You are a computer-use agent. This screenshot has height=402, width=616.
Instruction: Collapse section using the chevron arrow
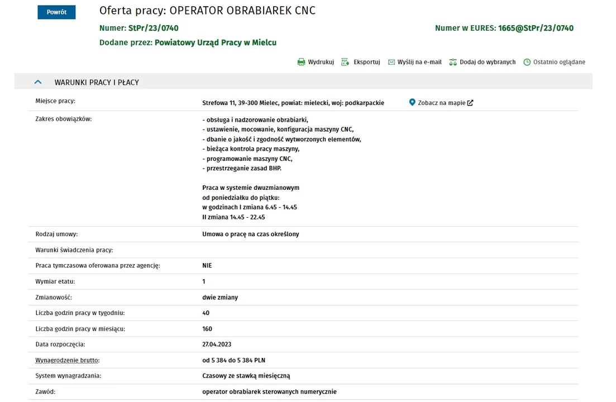pyautogui.click(x=38, y=82)
